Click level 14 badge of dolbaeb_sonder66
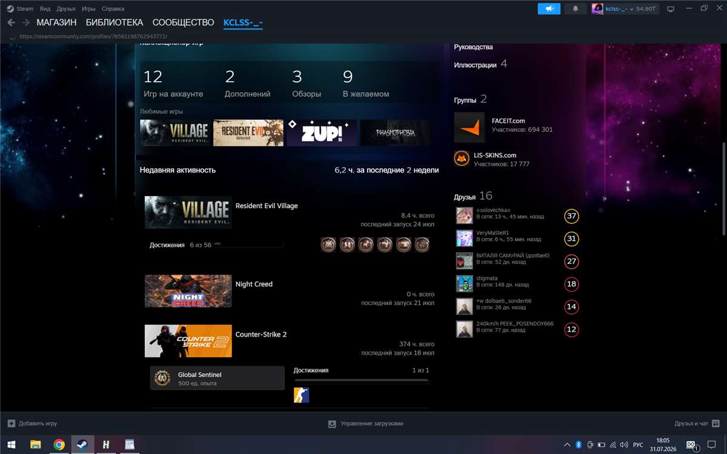The height and width of the screenshot is (454, 727). (x=571, y=307)
